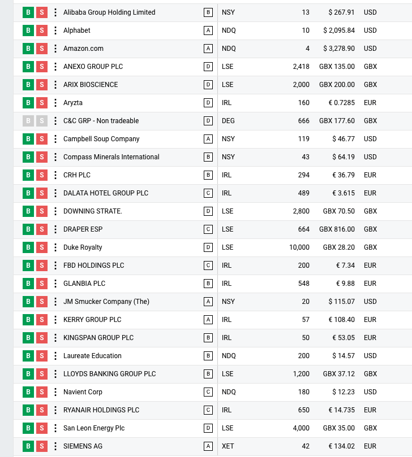This screenshot has width=412, height=457.
Task: Click the Buy button for LLOYDS BANKING GROUP
Action: point(28,373)
